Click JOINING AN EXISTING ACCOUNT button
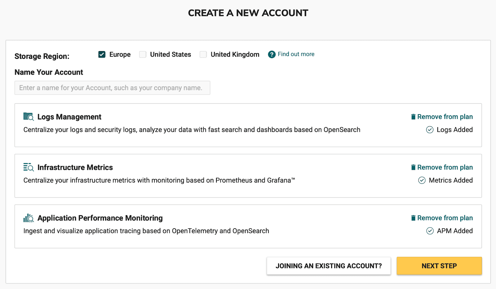The image size is (496, 289). [x=329, y=266]
